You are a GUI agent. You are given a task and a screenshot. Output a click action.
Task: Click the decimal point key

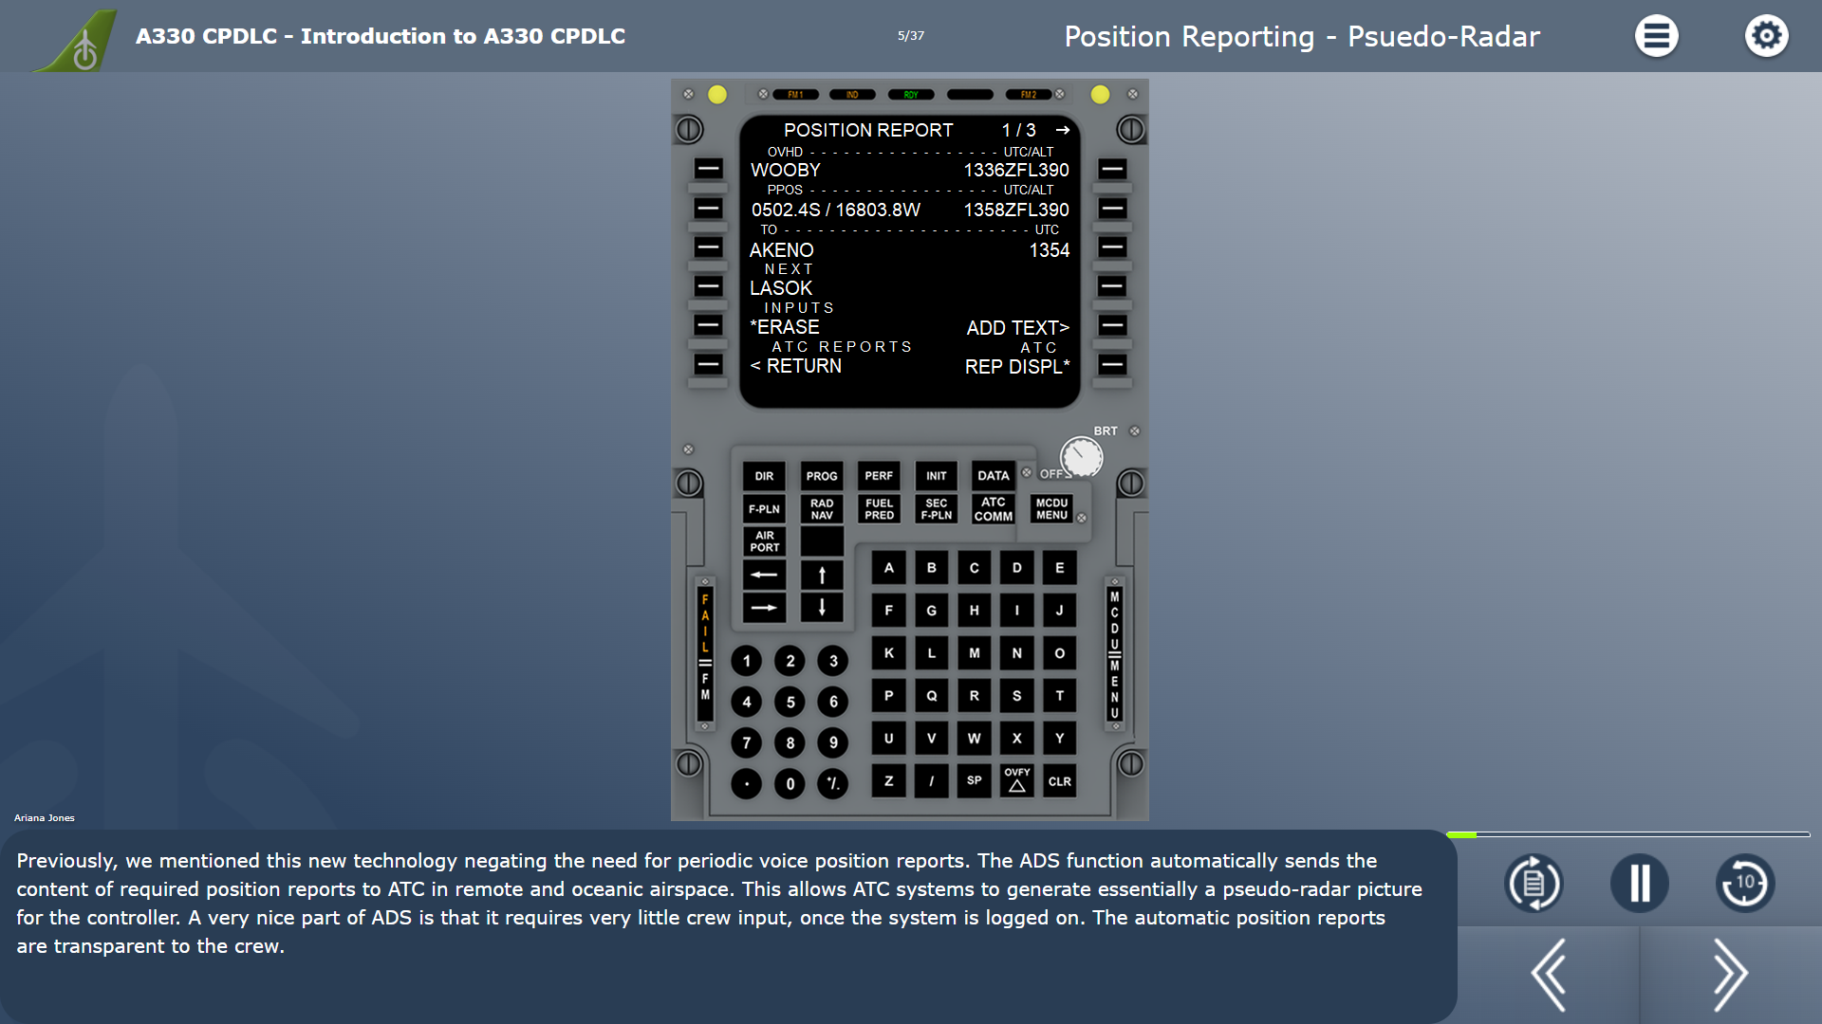pyautogui.click(x=746, y=783)
